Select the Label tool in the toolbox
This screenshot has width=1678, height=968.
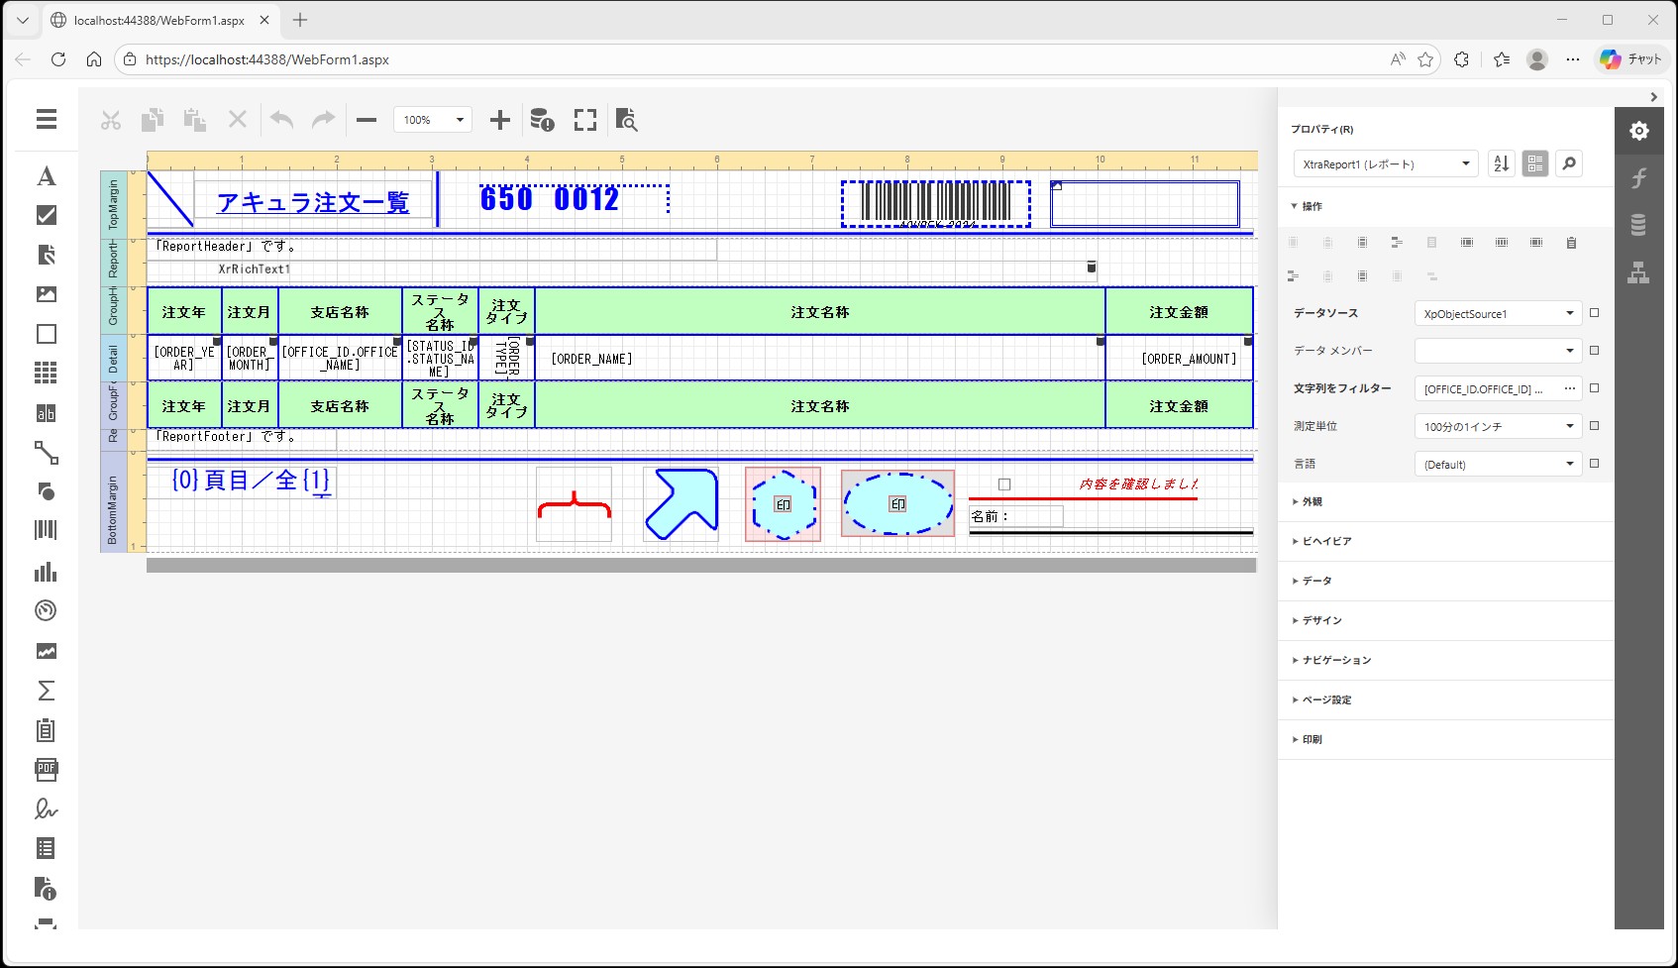46,176
